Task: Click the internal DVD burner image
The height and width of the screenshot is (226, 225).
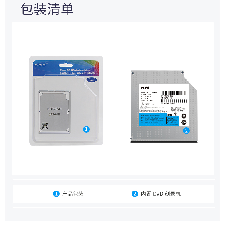Action: 164,107
